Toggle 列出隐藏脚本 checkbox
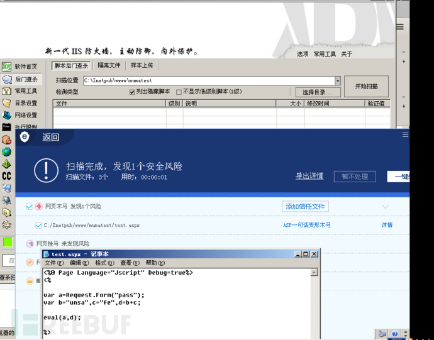 [132, 92]
